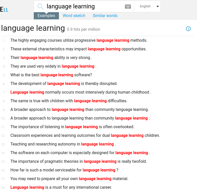Click the highlighted keyword in sentence 1

[x=113, y=40]
